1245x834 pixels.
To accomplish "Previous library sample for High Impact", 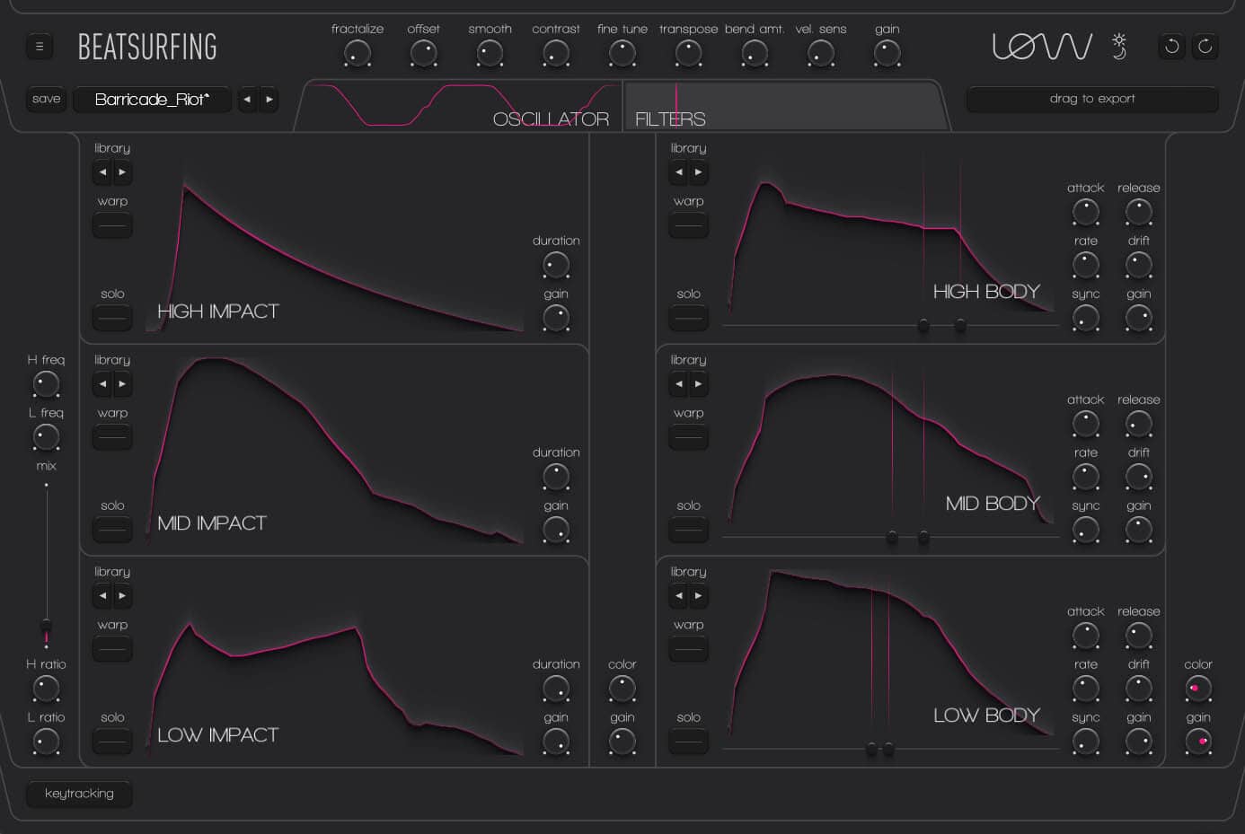I will click(102, 172).
